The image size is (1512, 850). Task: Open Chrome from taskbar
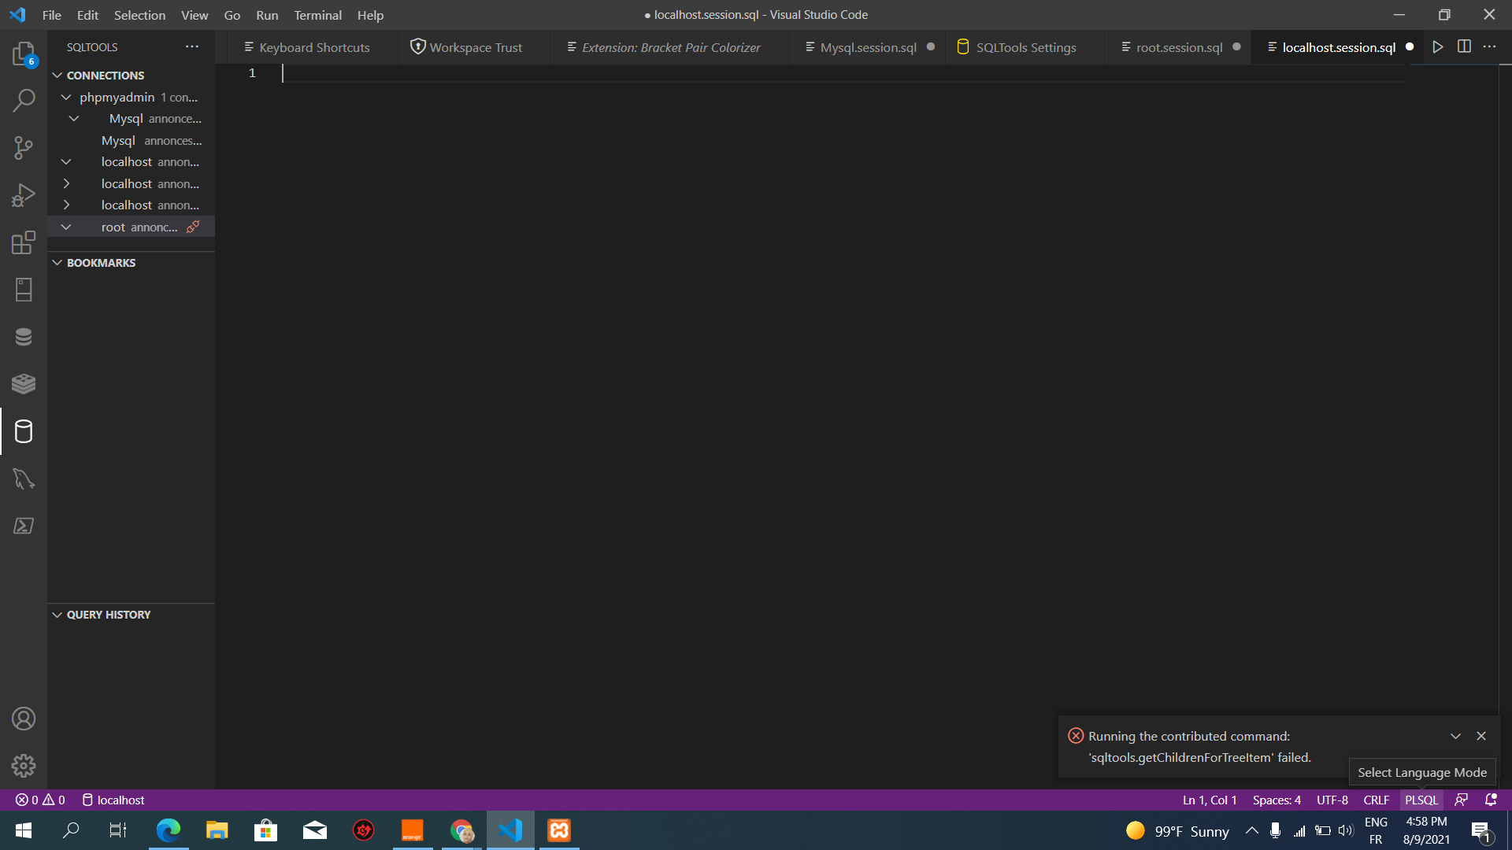coord(461,830)
